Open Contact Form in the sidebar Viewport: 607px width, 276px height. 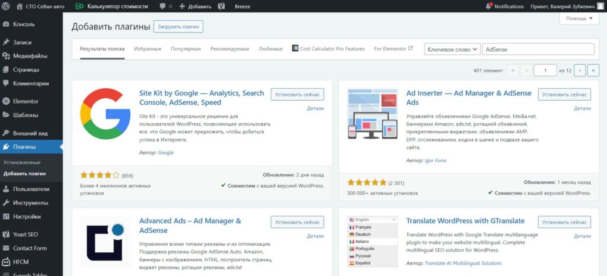coord(31,248)
